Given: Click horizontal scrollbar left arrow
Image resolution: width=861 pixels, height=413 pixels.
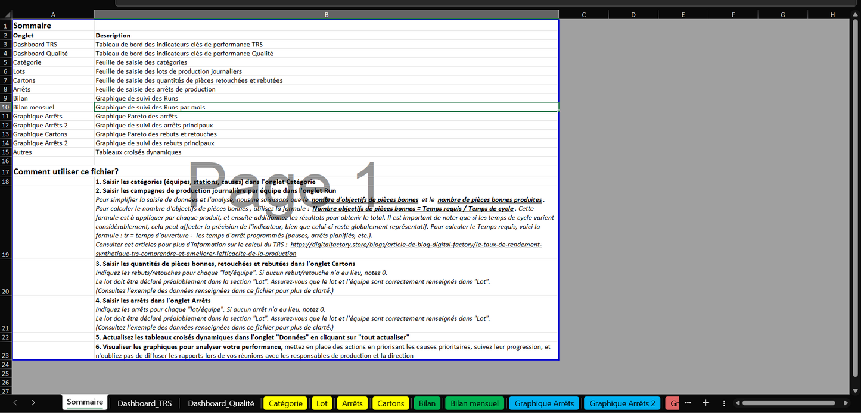Looking at the screenshot, I should click(738, 403).
